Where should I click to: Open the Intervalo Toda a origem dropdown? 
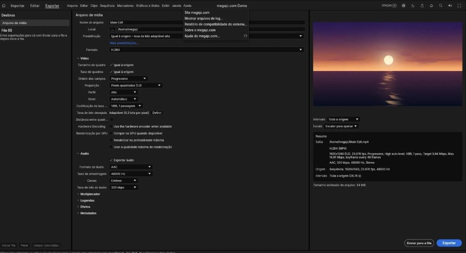pyautogui.click(x=343, y=119)
